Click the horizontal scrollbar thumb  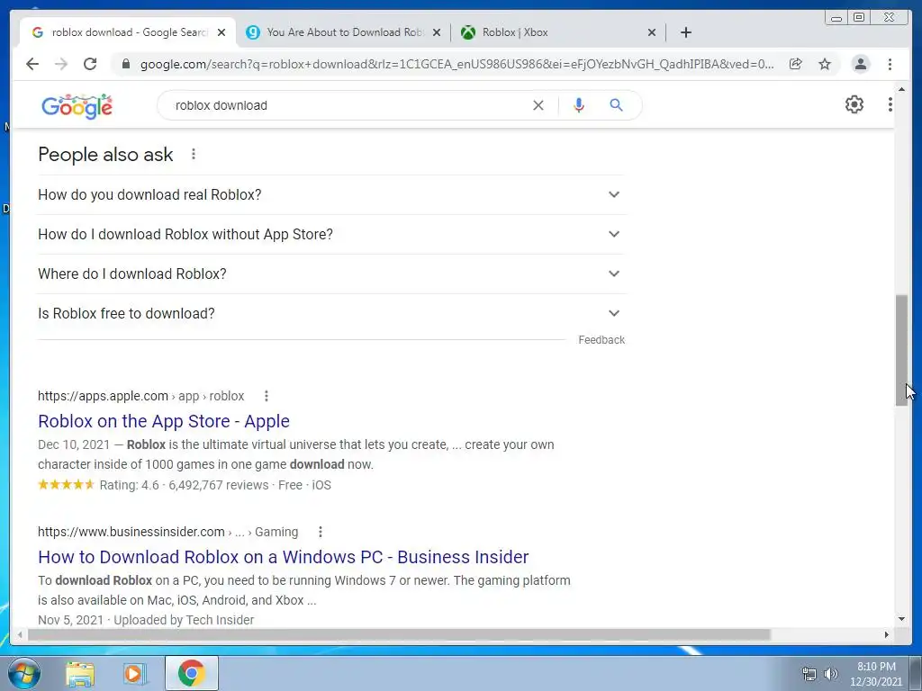[399, 634]
